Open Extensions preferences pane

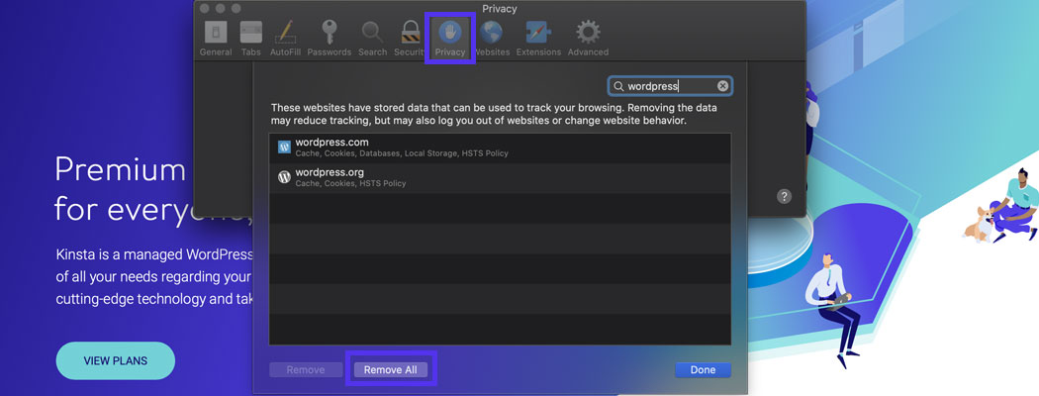coord(538,38)
